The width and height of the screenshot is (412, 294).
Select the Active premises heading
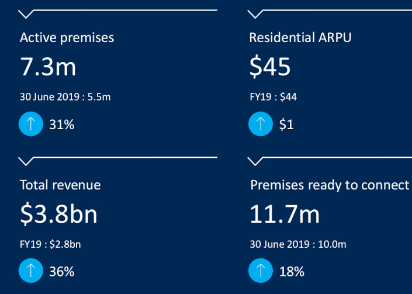pyautogui.click(x=67, y=38)
